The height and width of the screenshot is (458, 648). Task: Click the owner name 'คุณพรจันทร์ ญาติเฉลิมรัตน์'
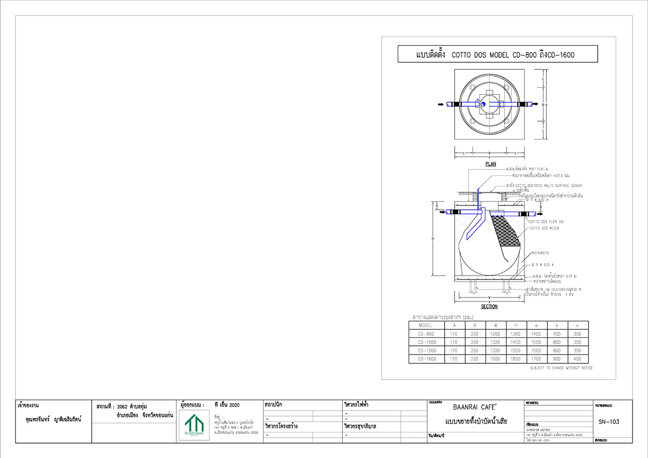tap(53, 419)
